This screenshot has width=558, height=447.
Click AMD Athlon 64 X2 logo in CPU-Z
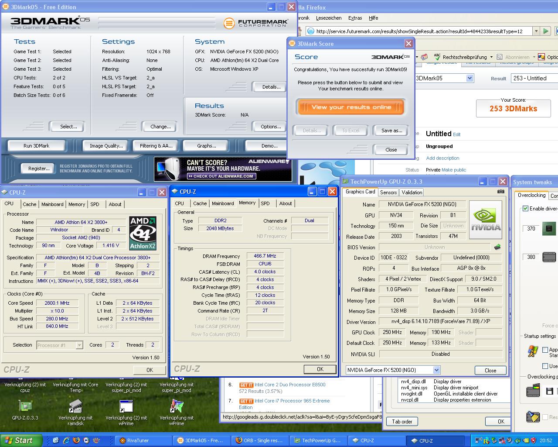tap(143, 234)
